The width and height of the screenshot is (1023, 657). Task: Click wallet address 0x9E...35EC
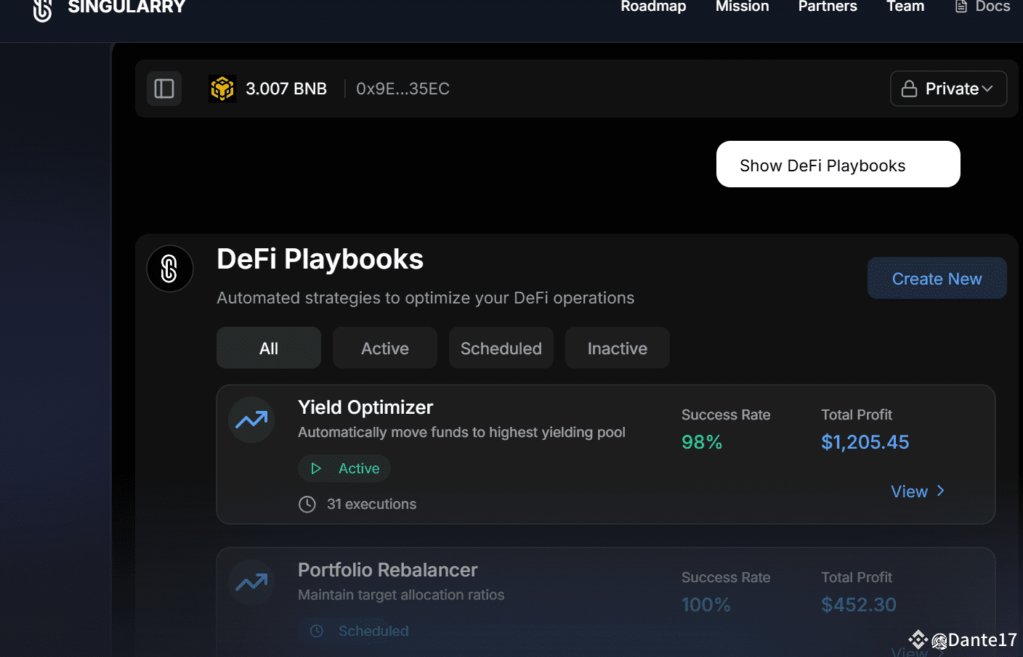click(403, 89)
